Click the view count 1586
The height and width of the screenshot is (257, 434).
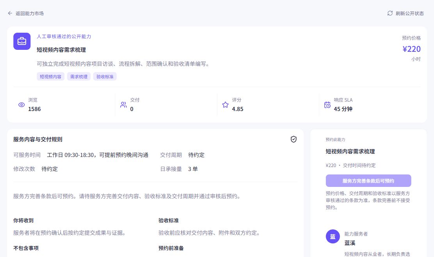[34, 109]
